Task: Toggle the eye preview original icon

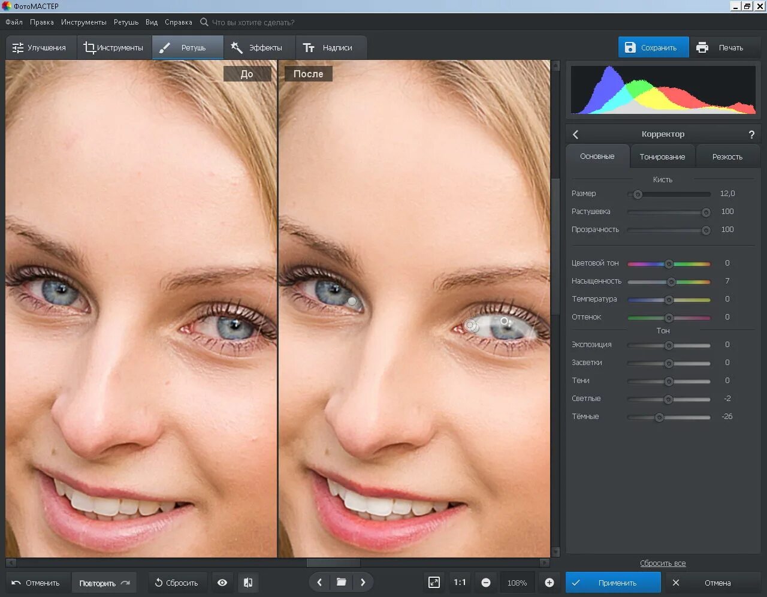Action: tap(222, 583)
